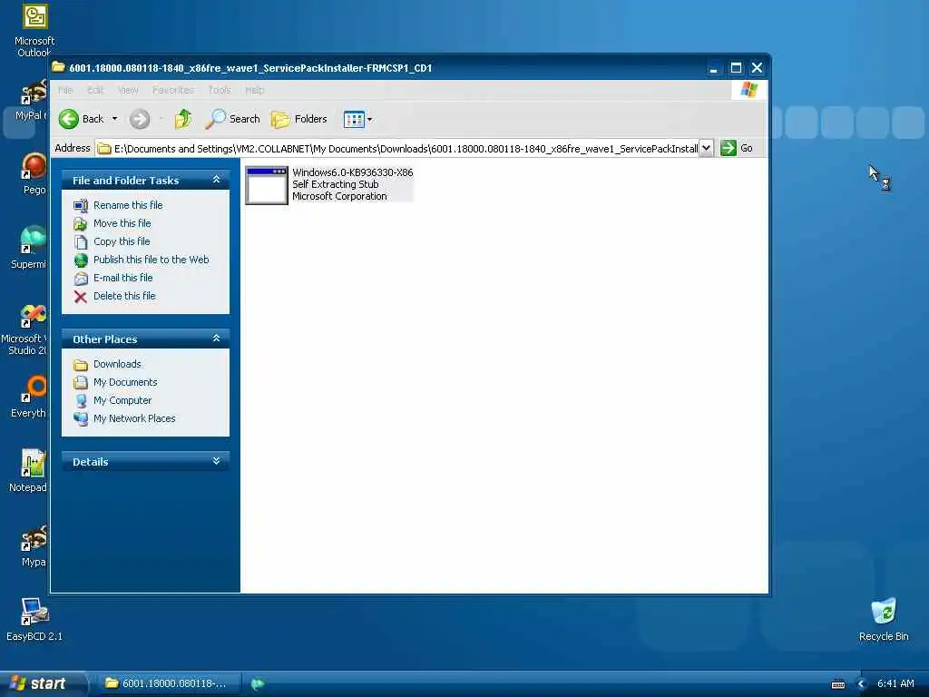Open the Tools menu

(x=220, y=90)
